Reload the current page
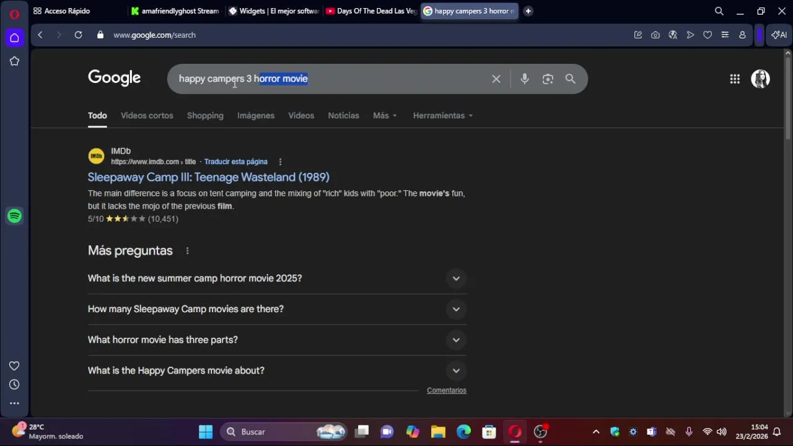The height and width of the screenshot is (446, 793). pos(78,35)
